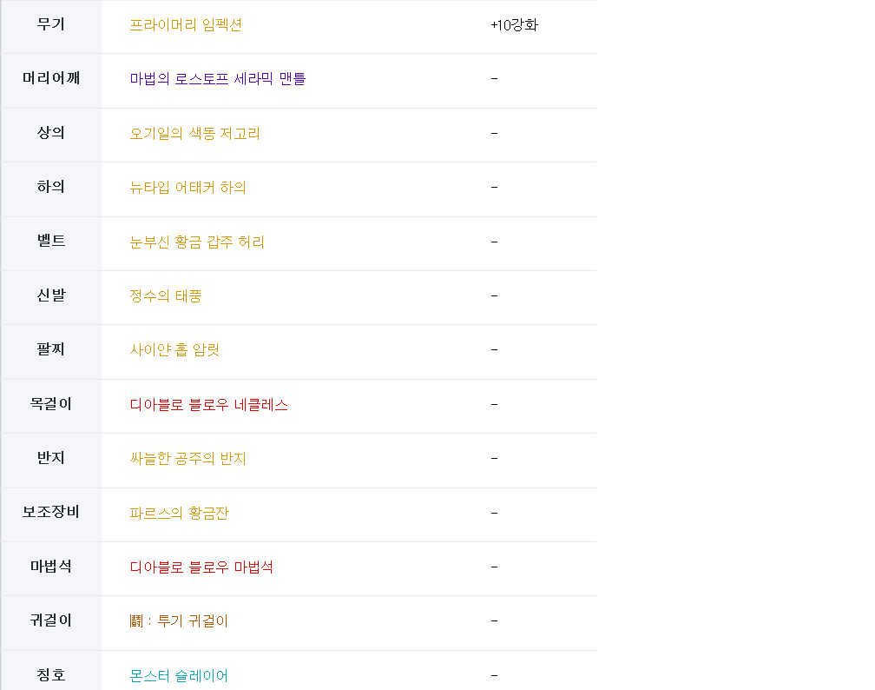Select the 보조장비 row header

(x=51, y=513)
